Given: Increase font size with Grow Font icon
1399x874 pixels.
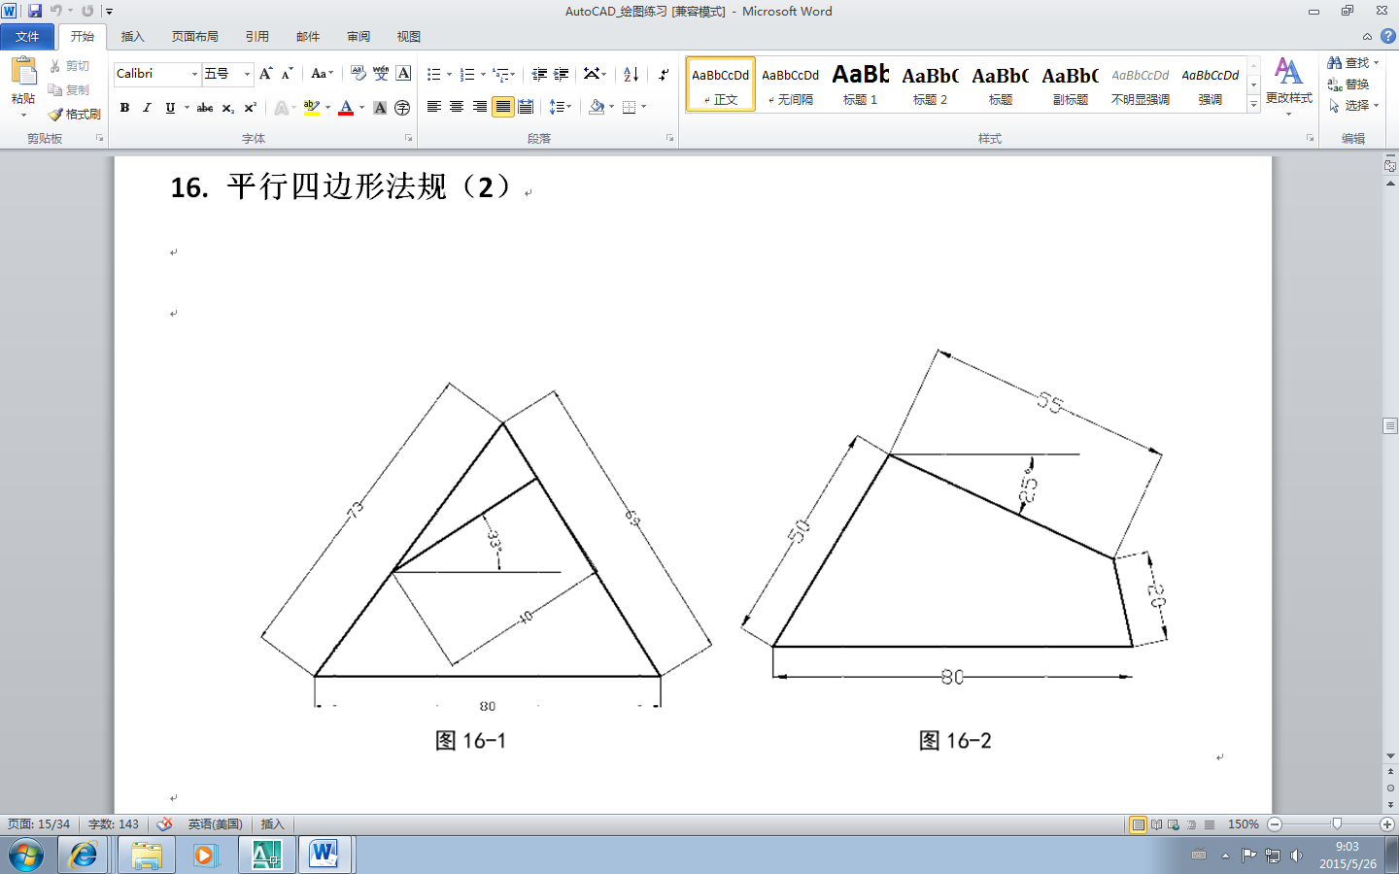Looking at the screenshot, I should point(265,74).
